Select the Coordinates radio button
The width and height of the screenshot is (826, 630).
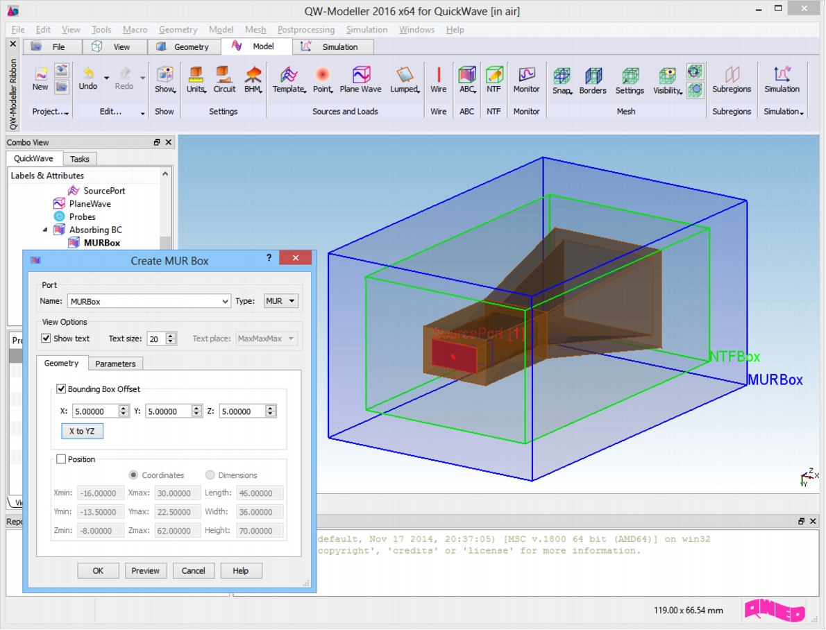[133, 475]
